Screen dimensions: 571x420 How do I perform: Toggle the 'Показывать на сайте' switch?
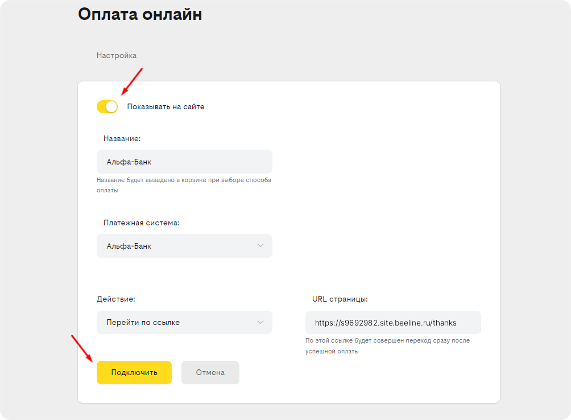[107, 107]
